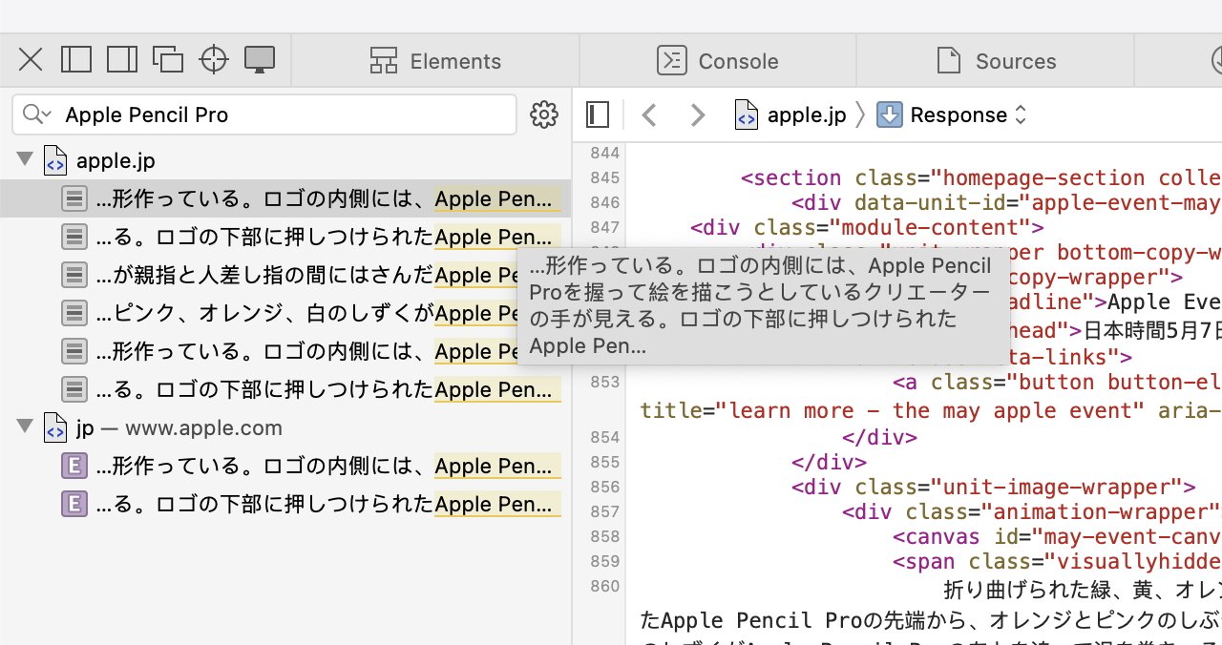Viewport: 1222px width, 645px height.
Task: Click the back navigation arrow
Action: (x=649, y=114)
